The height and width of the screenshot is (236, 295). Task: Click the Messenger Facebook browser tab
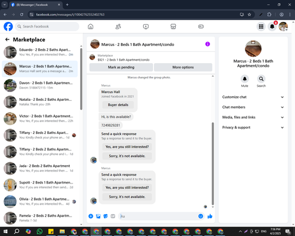[x=36, y=5]
